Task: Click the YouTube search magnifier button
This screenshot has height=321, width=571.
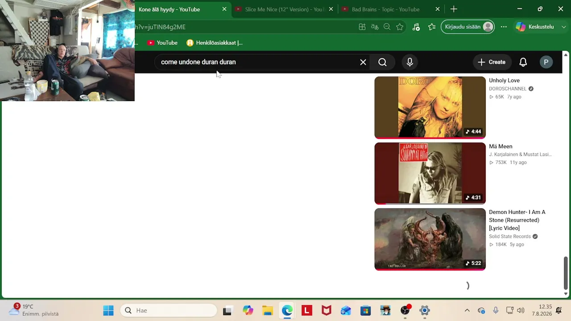Action: tap(382, 62)
